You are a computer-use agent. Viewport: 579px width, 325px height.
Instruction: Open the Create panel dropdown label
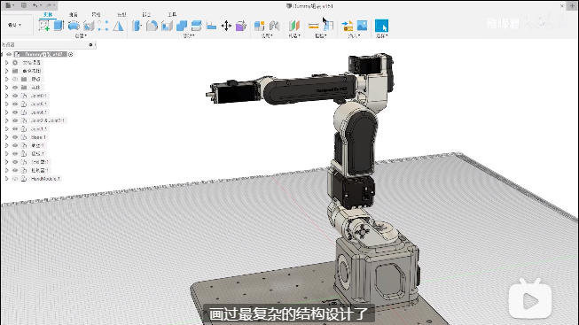tap(81, 35)
